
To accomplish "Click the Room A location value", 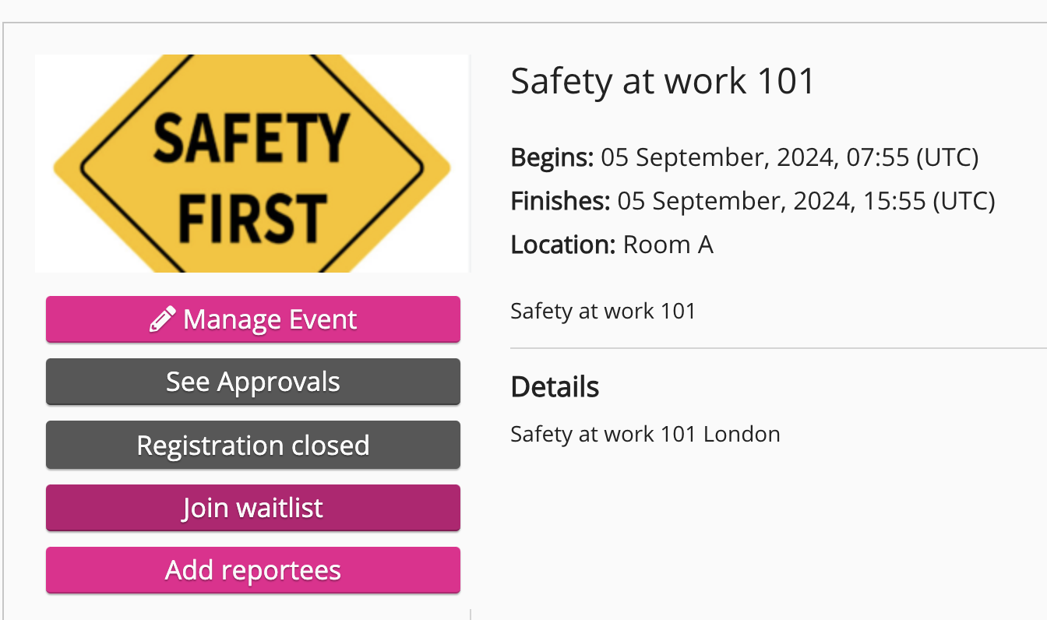I will pos(668,245).
